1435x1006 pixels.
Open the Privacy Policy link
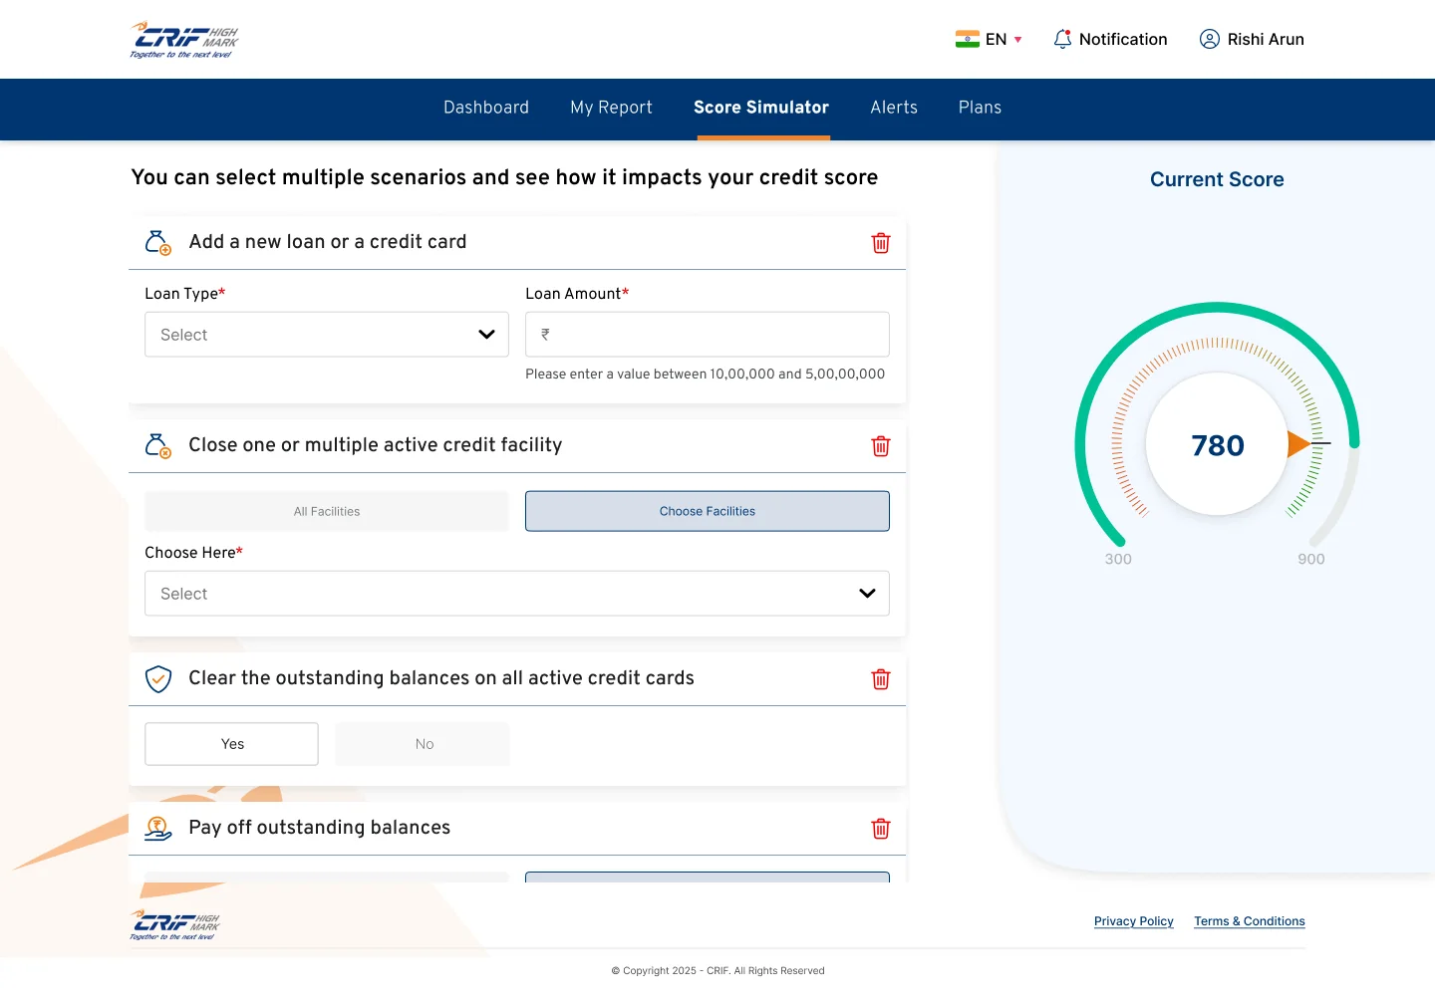point(1134,921)
